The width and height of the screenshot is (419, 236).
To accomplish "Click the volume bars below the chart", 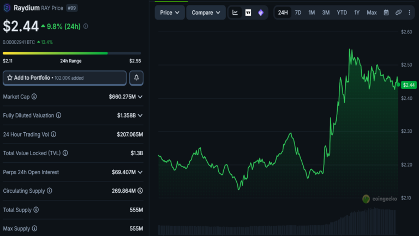I will tap(277, 222).
